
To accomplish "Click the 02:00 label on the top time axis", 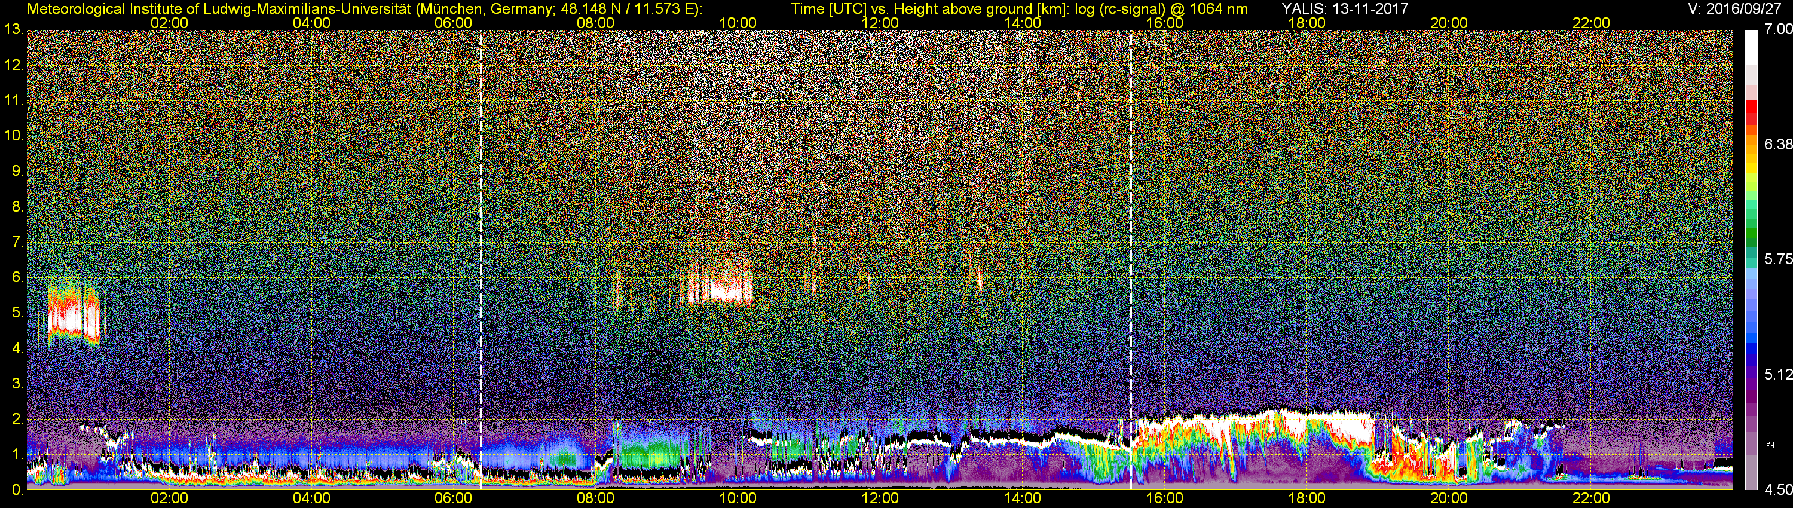I will click(169, 23).
